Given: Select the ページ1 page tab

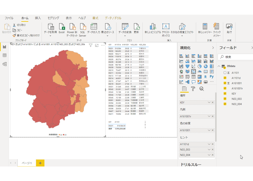Looking at the screenshot, I should tap(27, 163).
